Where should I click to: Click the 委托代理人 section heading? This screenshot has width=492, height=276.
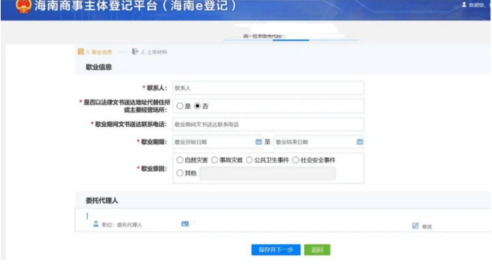[102, 201]
